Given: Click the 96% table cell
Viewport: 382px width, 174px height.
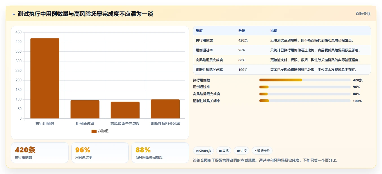Looking at the screenshot, I should click(242, 50).
